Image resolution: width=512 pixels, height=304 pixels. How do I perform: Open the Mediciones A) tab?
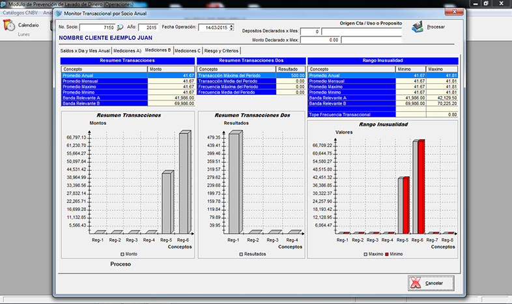point(127,50)
